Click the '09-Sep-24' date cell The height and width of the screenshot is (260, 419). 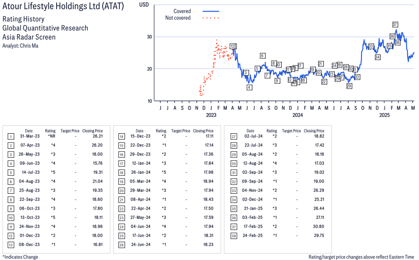point(253,181)
